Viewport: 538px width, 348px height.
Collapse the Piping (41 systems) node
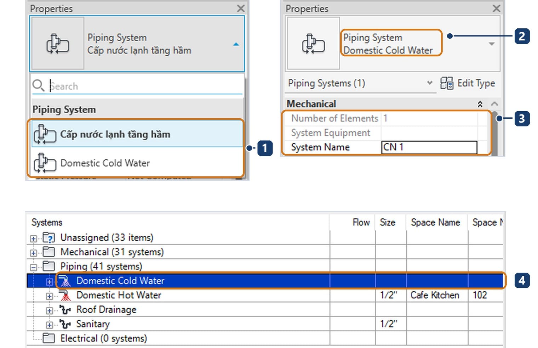pos(33,268)
